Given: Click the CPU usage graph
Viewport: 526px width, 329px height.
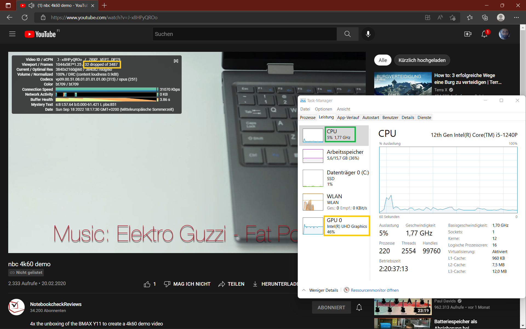Looking at the screenshot, I should click(x=448, y=180).
